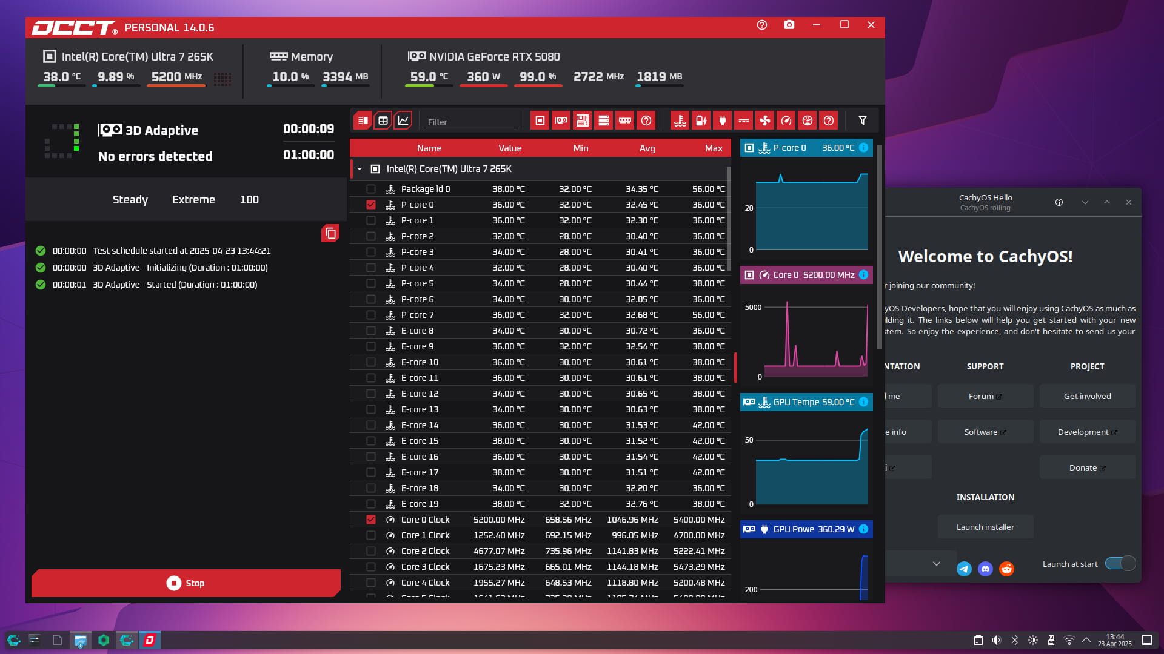
Task: Click the Value column header
Action: point(510,148)
